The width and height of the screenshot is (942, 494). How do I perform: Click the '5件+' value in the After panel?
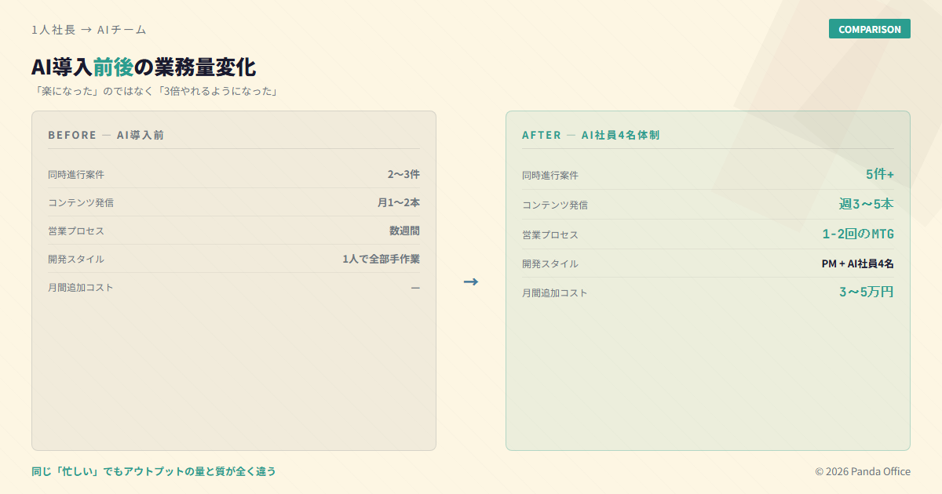879,174
